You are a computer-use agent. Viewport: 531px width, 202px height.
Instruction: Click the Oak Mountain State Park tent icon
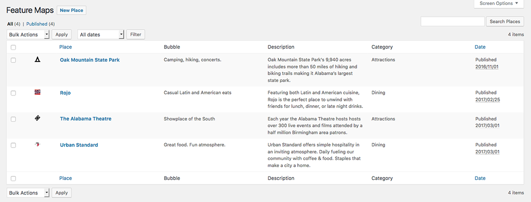coord(38,60)
